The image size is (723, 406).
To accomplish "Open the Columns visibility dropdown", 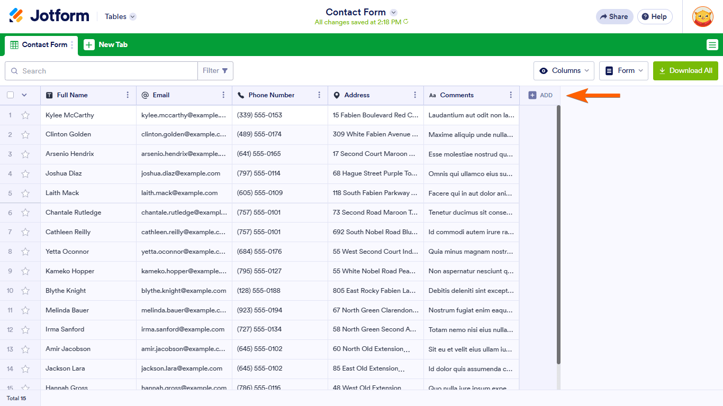I will [x=564, y=71].
